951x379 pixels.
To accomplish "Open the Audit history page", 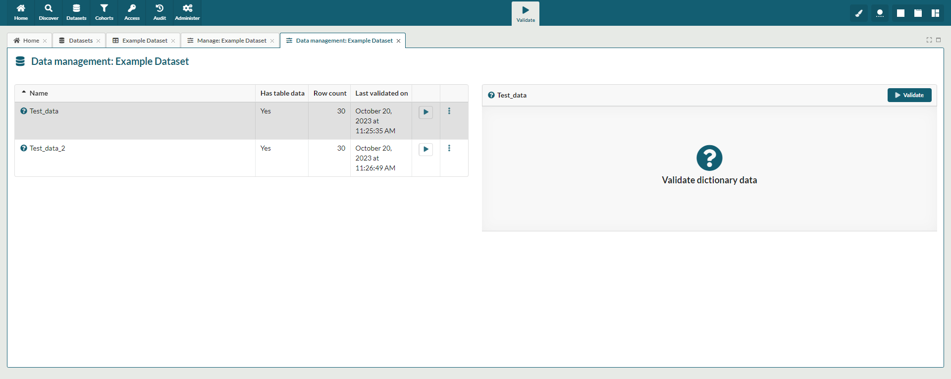I will coord(159,12).
